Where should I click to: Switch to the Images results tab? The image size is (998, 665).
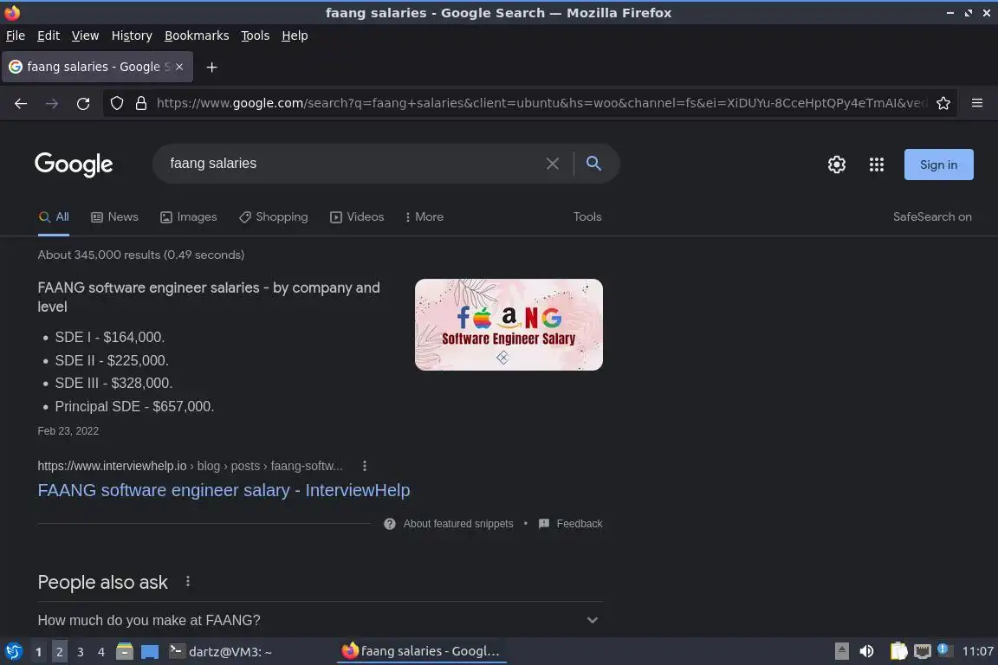188,217
